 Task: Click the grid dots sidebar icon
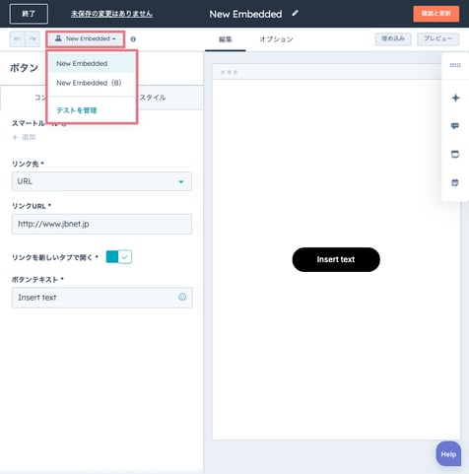tap(455, 65)
